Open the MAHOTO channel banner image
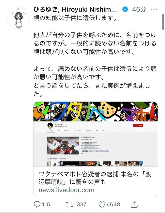Screen dimensions: 165x213 point(96,111)
